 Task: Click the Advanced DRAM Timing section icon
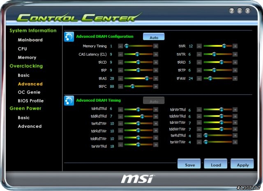tap(69, 100)
